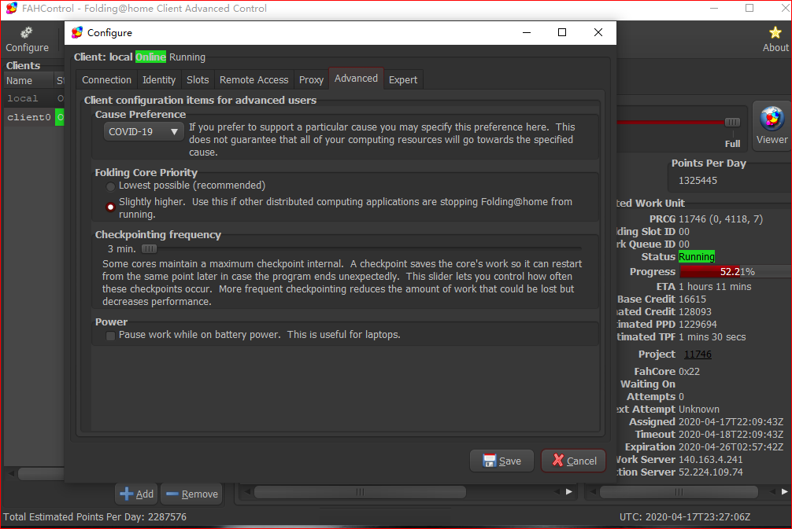
Task: Cancel the Configure dialog
Action: point(574,461)
